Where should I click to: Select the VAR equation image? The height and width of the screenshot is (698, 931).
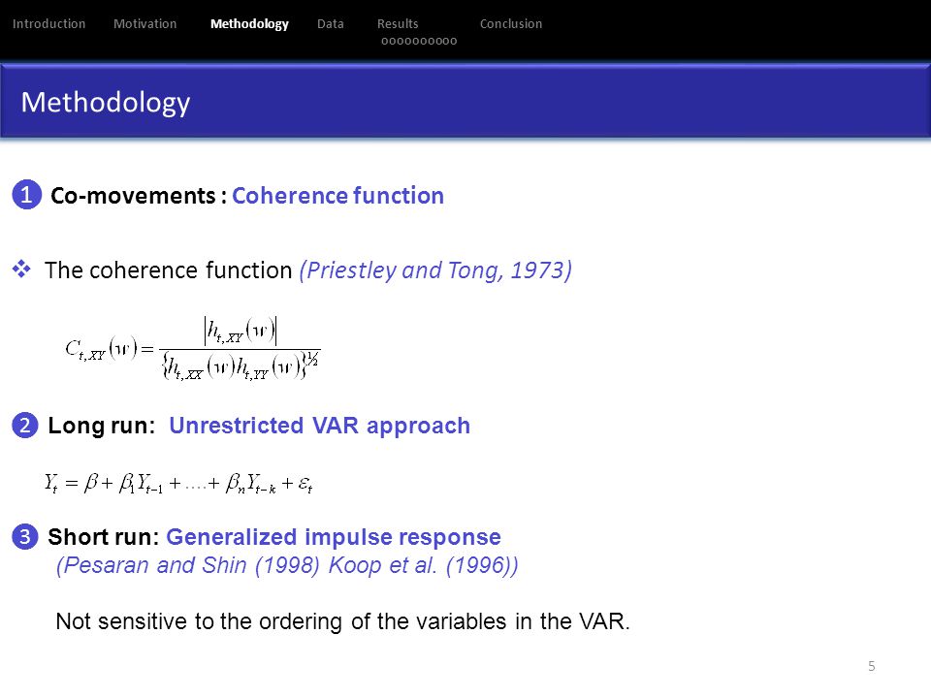[x=178, y=483]
